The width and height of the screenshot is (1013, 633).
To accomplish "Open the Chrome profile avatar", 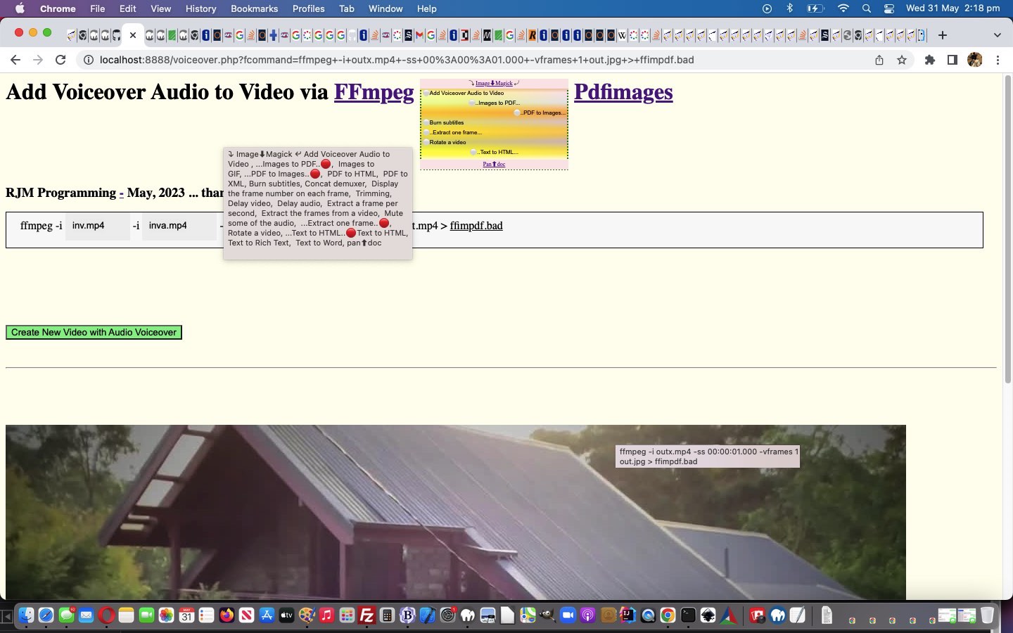I will click(975, 60).
